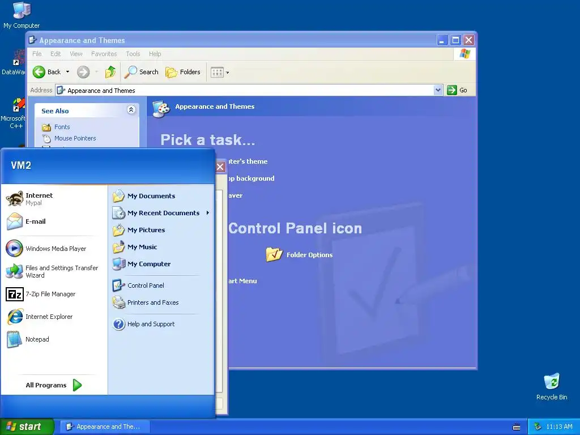Toggle the Folders pane button
Viewport: 580px width, 435px height.
[183, 72]
